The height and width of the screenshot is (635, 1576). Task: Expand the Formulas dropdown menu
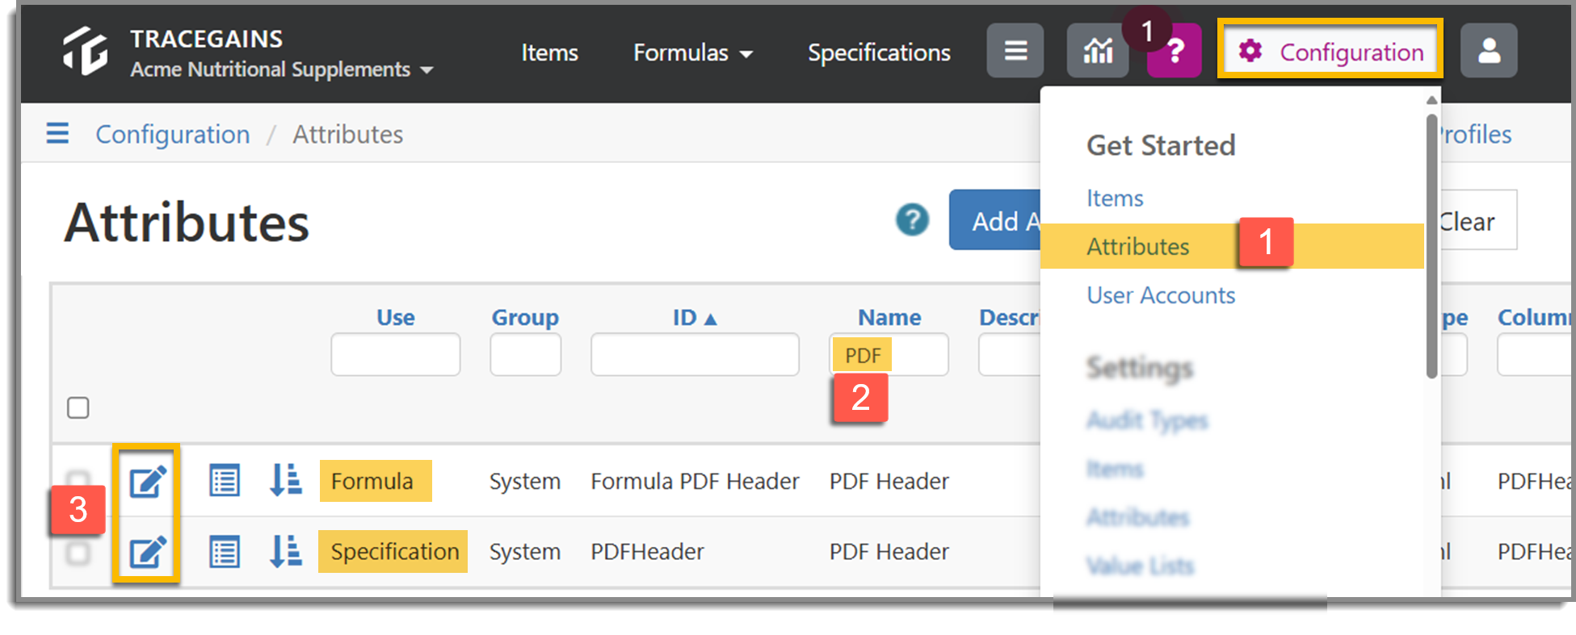coord(692,52)
